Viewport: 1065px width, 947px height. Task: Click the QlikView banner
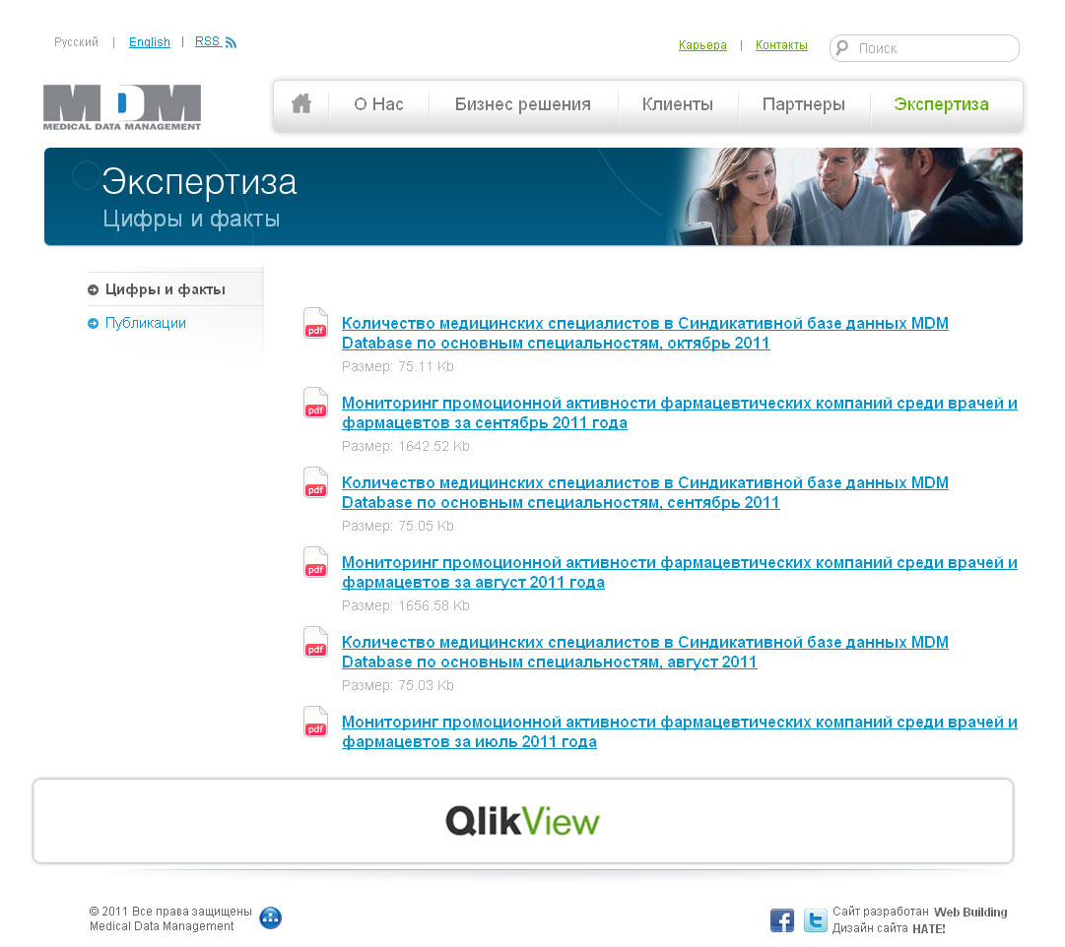pyautogui.click(x=523, y=821)
